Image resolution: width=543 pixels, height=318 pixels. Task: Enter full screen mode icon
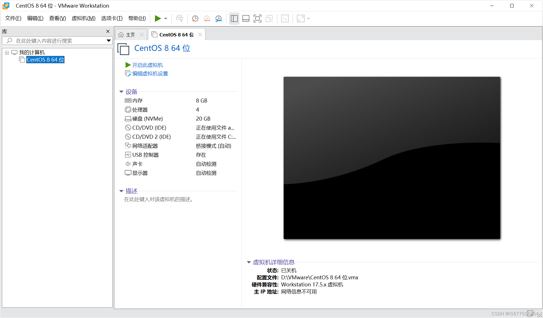point(257,19)
